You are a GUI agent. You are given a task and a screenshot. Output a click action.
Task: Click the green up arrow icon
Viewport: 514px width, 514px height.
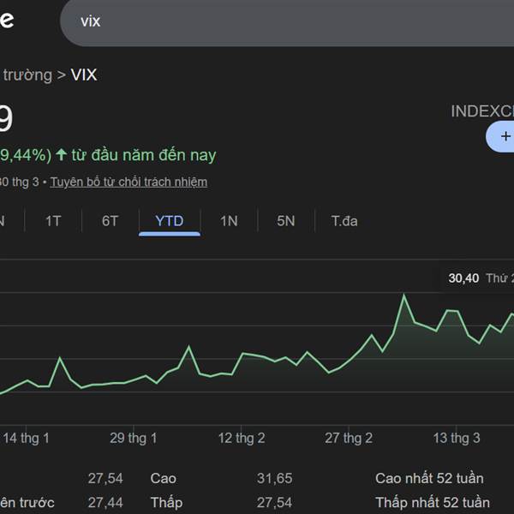click(x=61, y=155)
